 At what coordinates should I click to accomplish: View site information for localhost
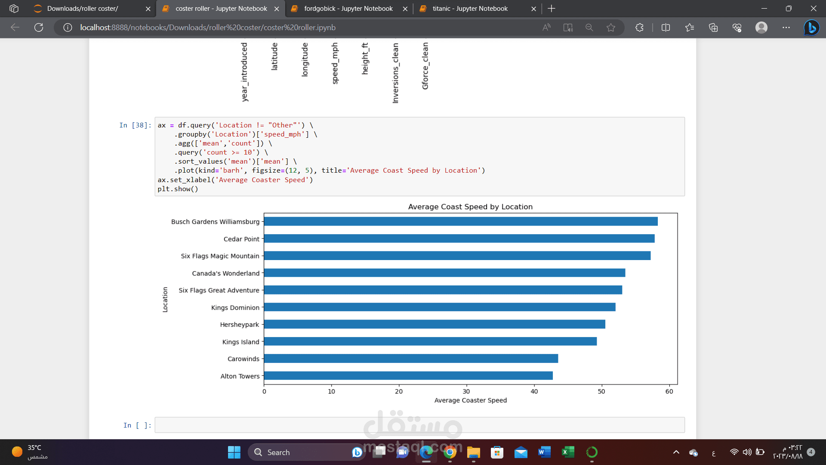(68, 28)
